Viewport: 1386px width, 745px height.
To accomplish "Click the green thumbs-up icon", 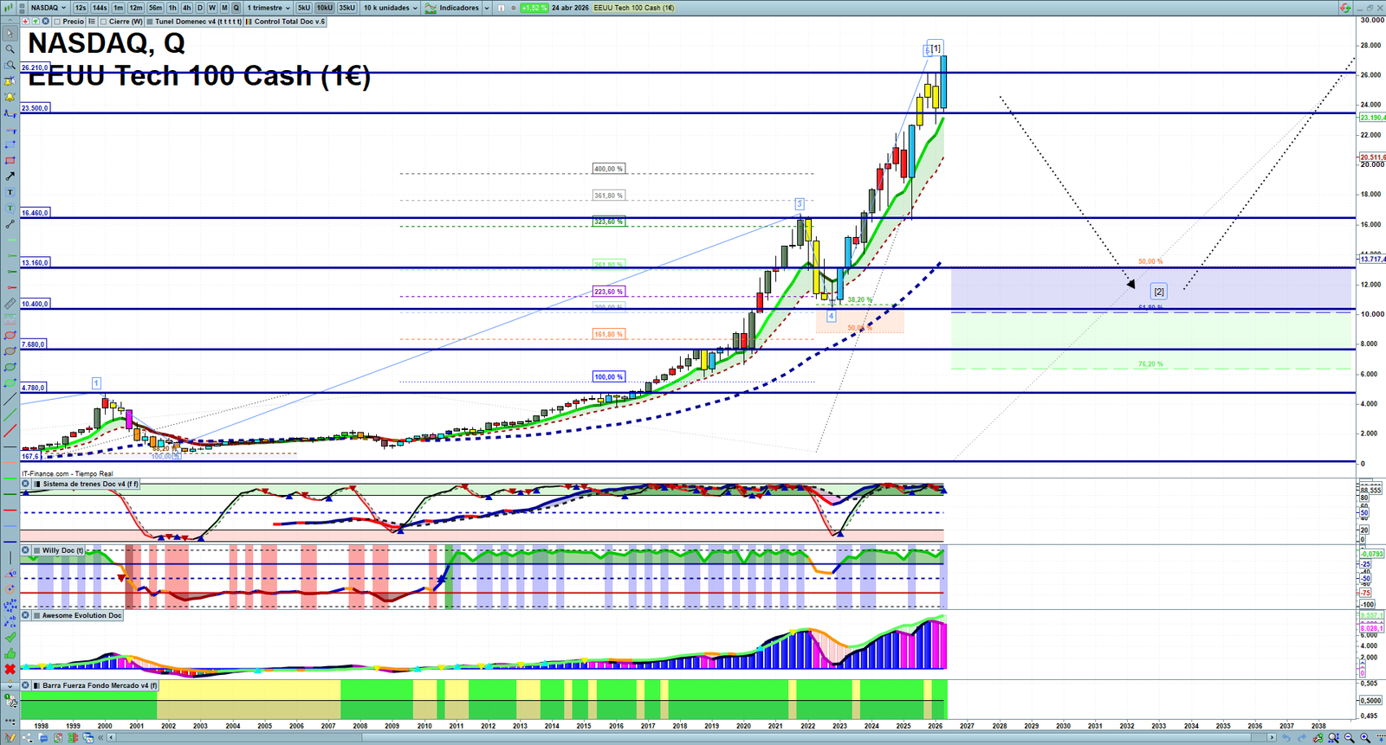I will (x=10, y=653).
